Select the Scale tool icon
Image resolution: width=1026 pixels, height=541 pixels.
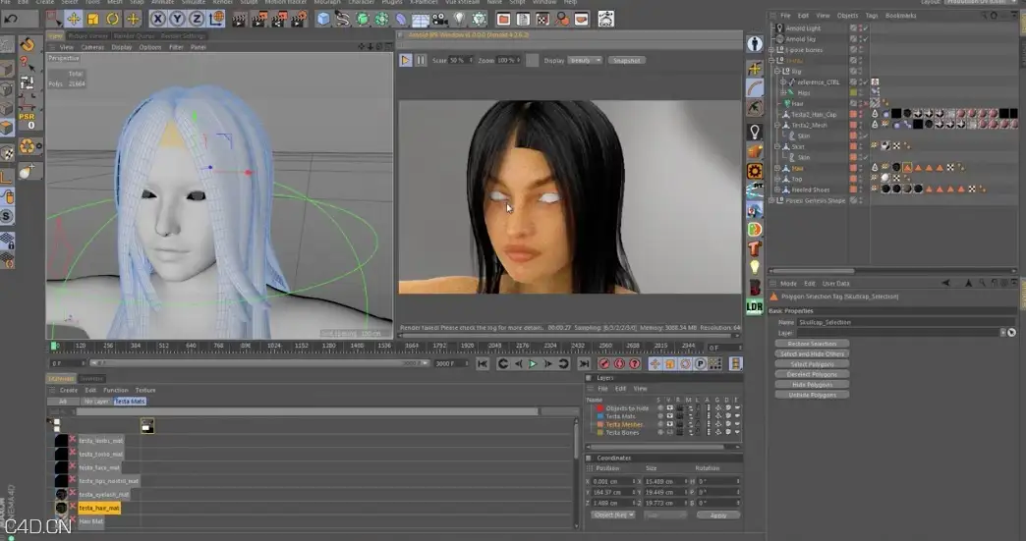[93, 19]
